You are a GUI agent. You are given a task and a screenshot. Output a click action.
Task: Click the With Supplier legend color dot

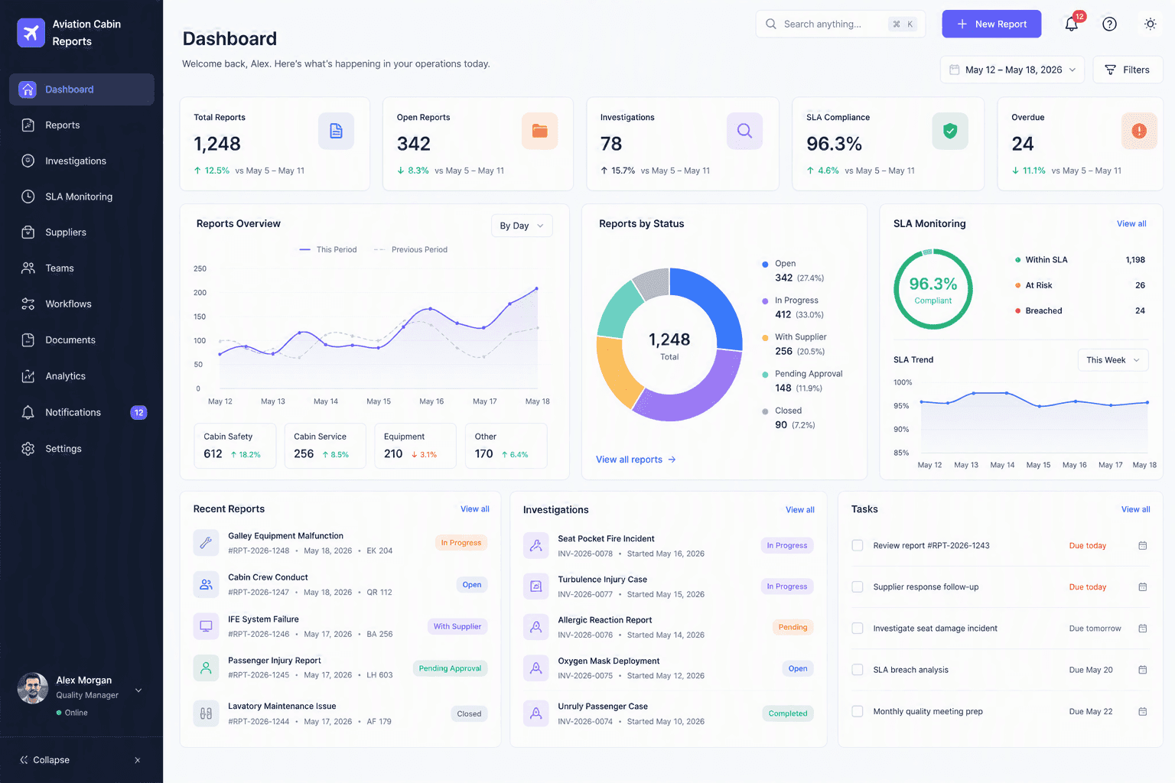[765, 337]
